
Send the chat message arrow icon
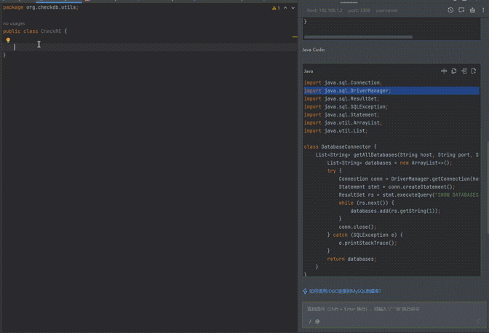coord(478,321)
